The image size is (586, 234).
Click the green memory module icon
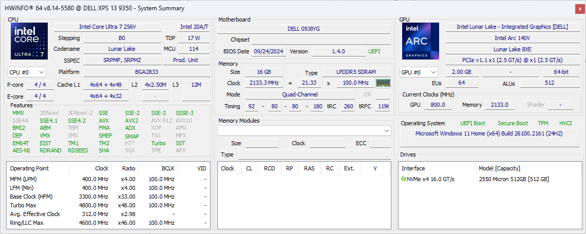383,83
